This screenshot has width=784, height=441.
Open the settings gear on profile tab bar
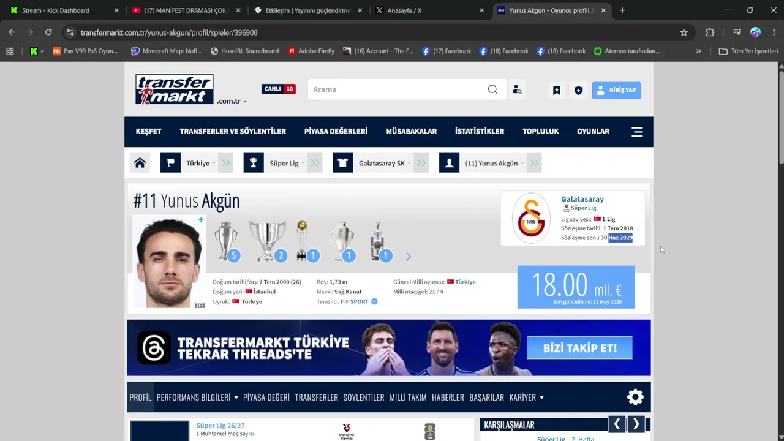(x=635, y=397)
